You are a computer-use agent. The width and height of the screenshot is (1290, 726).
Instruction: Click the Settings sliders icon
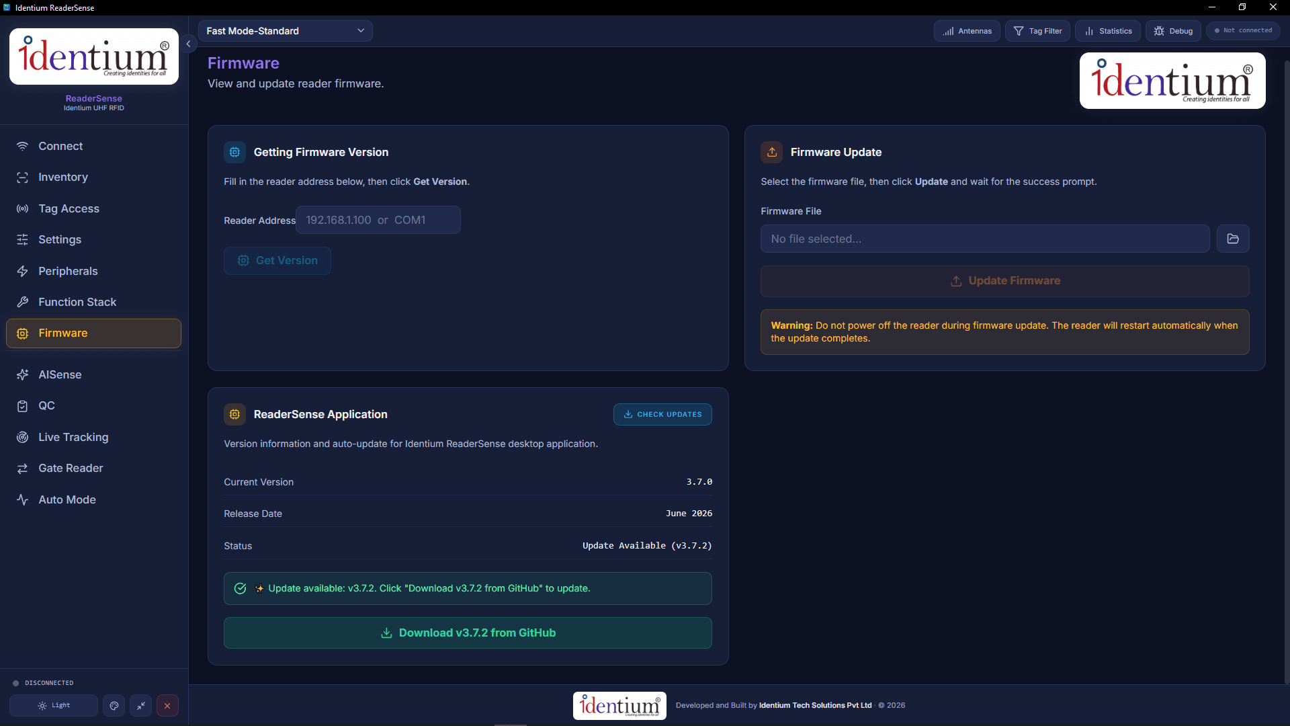[22, 240]
